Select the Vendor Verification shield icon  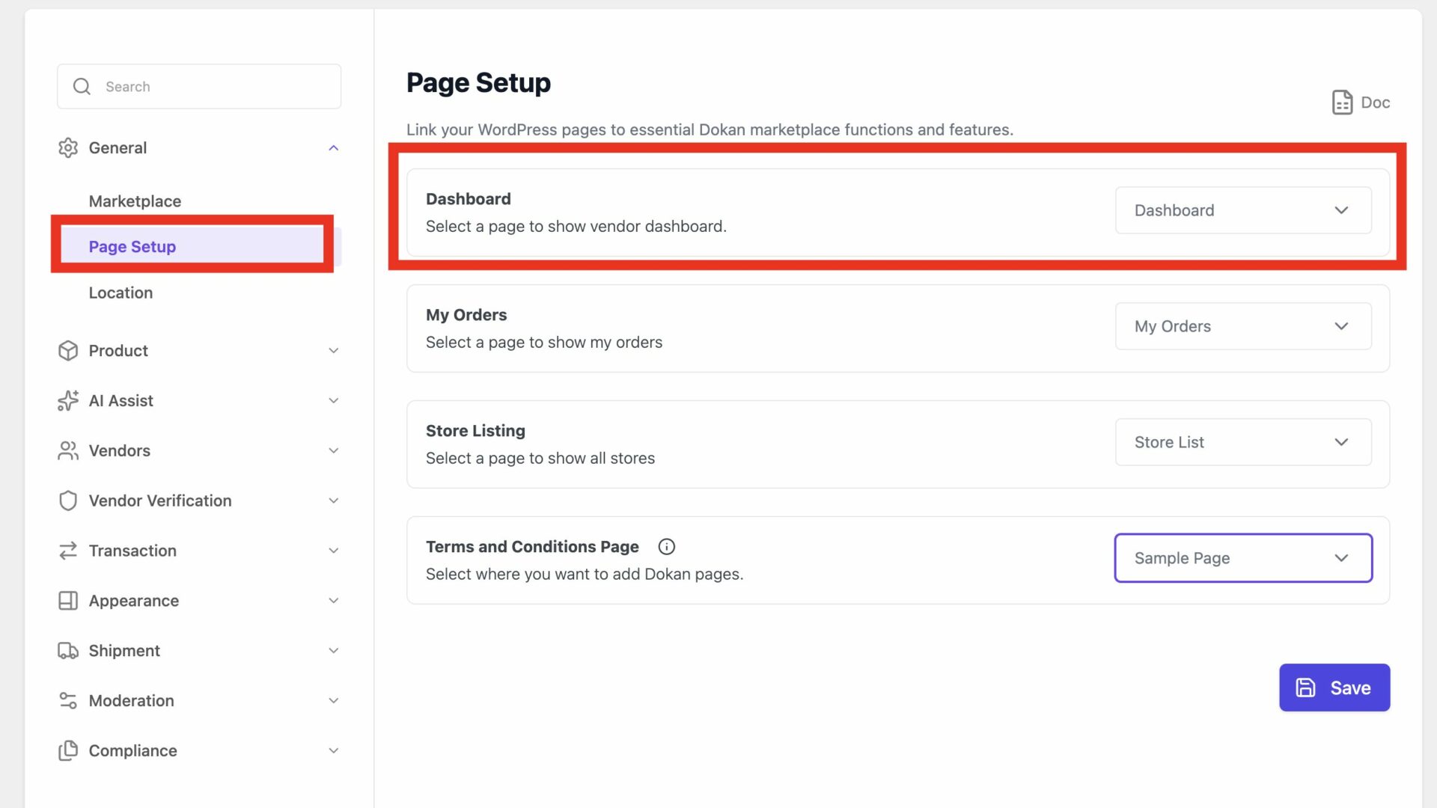tap(68, 501)
